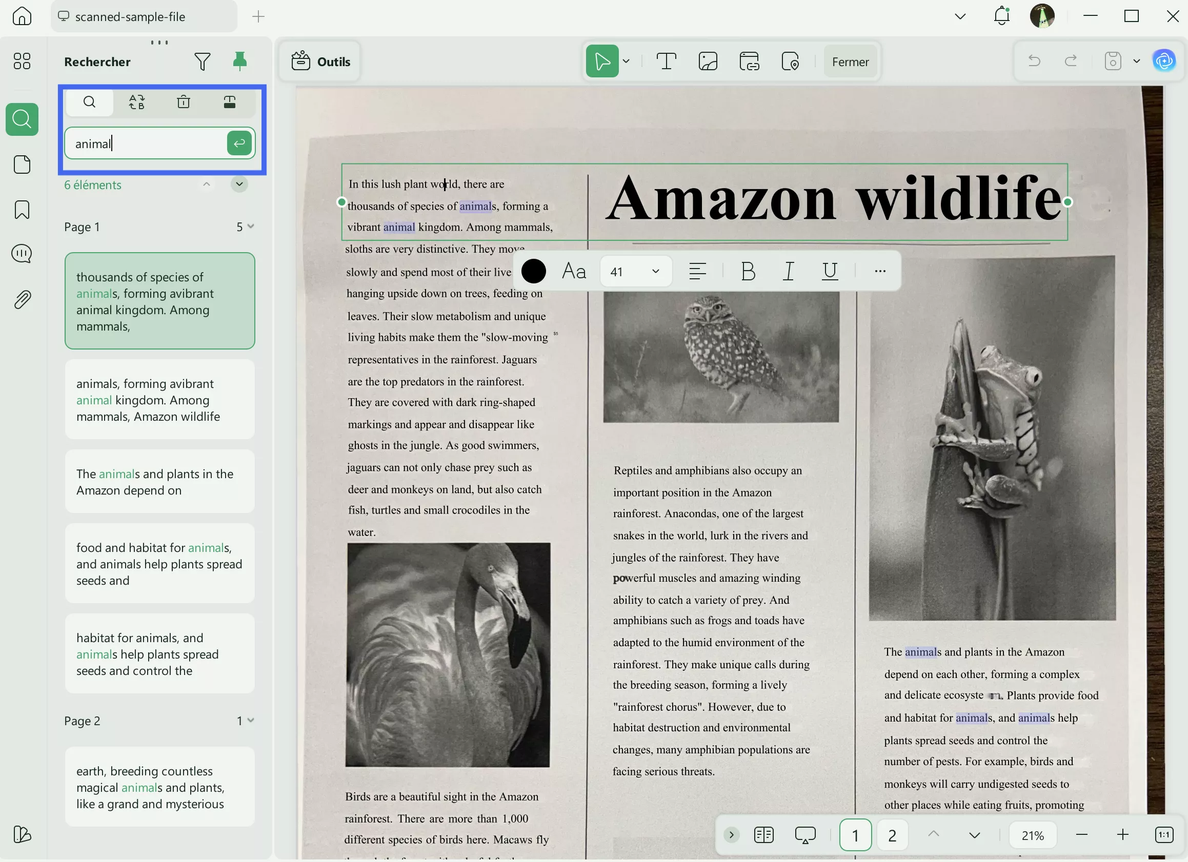The width and height of the screenshot is (1188, 862).
Task: Click the Fermer button
Action: click(x=850, y=62)
